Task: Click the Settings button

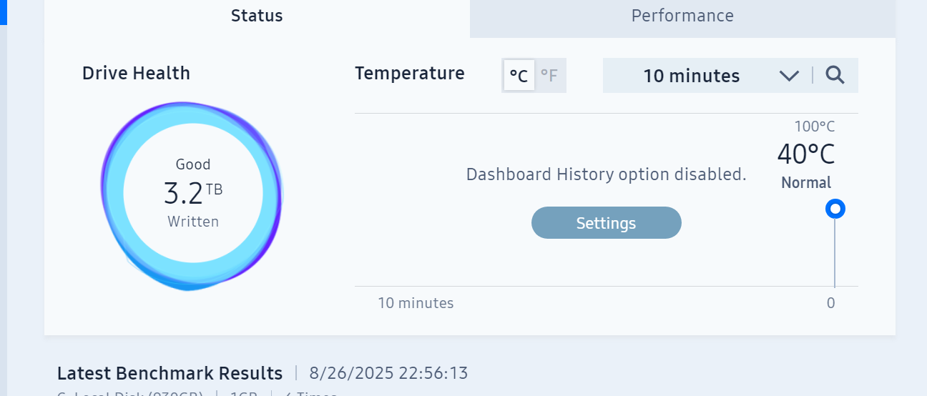Action: tap(606, 223)
